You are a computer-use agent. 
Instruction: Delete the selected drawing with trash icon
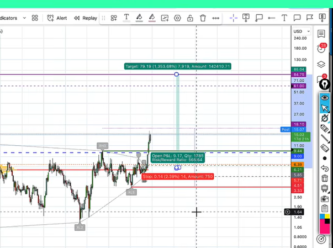[x=203, y=18]
